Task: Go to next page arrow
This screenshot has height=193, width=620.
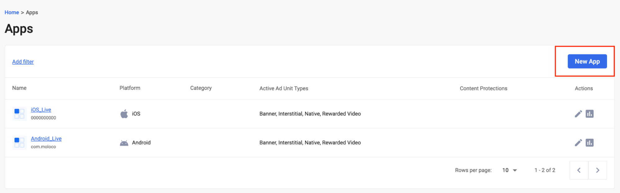Action: point(597,170)
